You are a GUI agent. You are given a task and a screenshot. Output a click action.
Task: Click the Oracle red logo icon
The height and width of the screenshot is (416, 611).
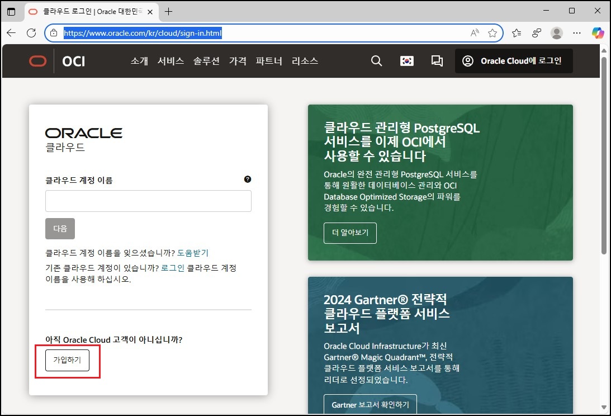(x=38, y=61)
